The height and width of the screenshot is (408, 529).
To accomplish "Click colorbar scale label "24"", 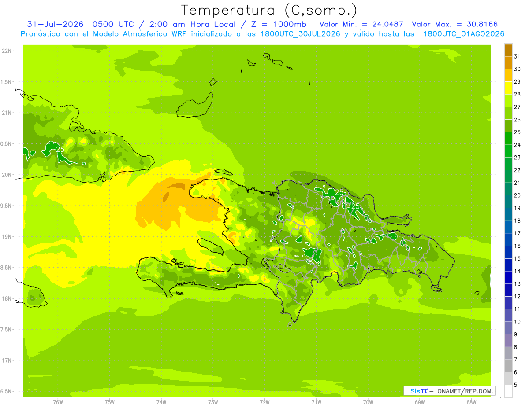I will click(x=517, y=145).
